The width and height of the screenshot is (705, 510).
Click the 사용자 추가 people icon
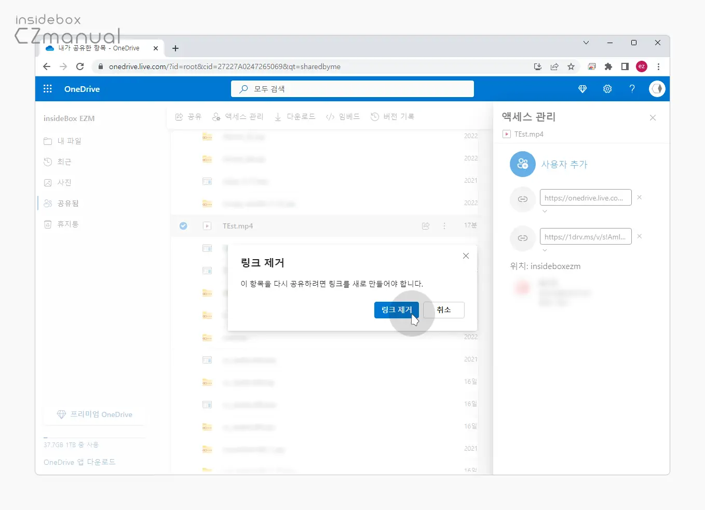coord(523,164)
